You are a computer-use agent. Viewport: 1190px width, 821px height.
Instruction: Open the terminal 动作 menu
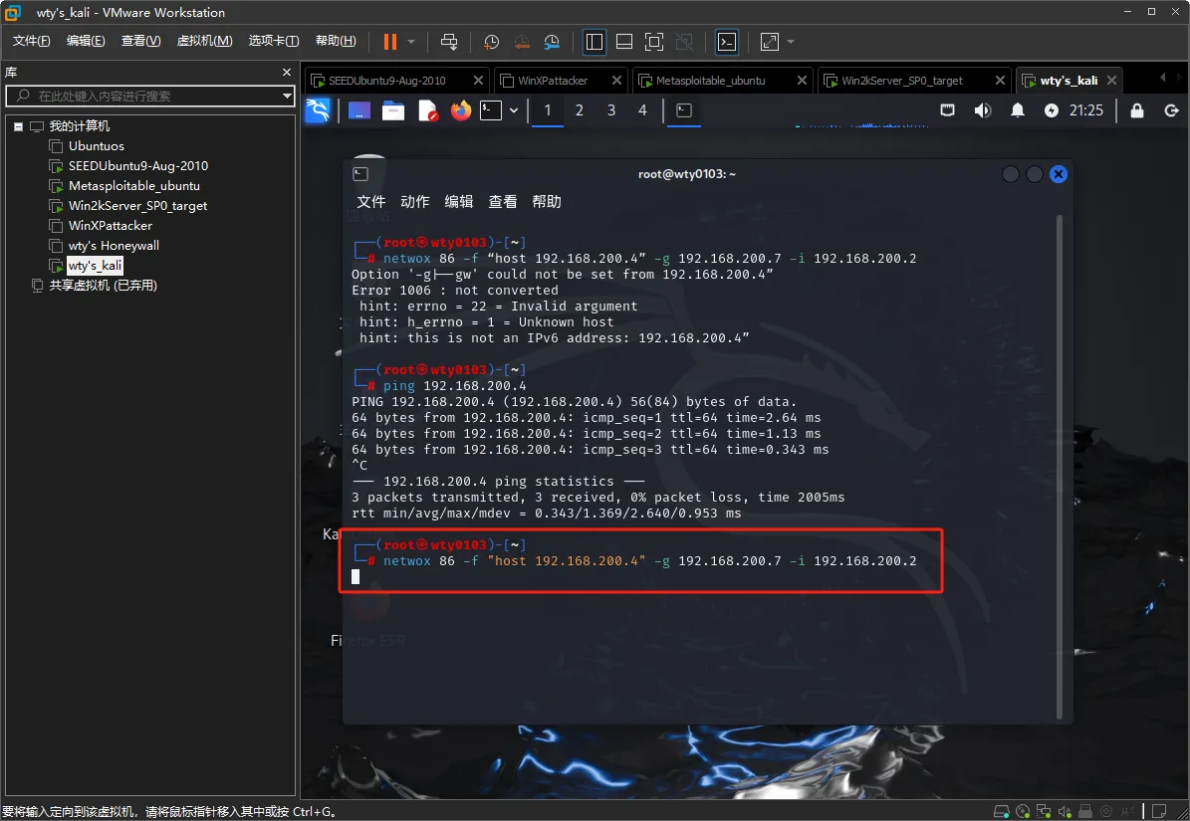click(414, 202)
